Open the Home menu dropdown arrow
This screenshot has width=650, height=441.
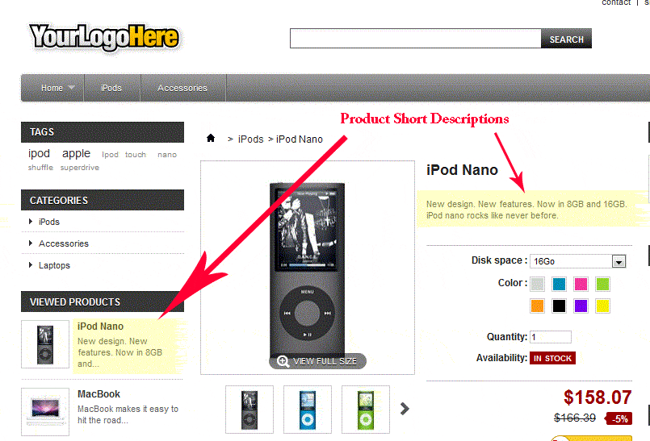coord(71,88)
